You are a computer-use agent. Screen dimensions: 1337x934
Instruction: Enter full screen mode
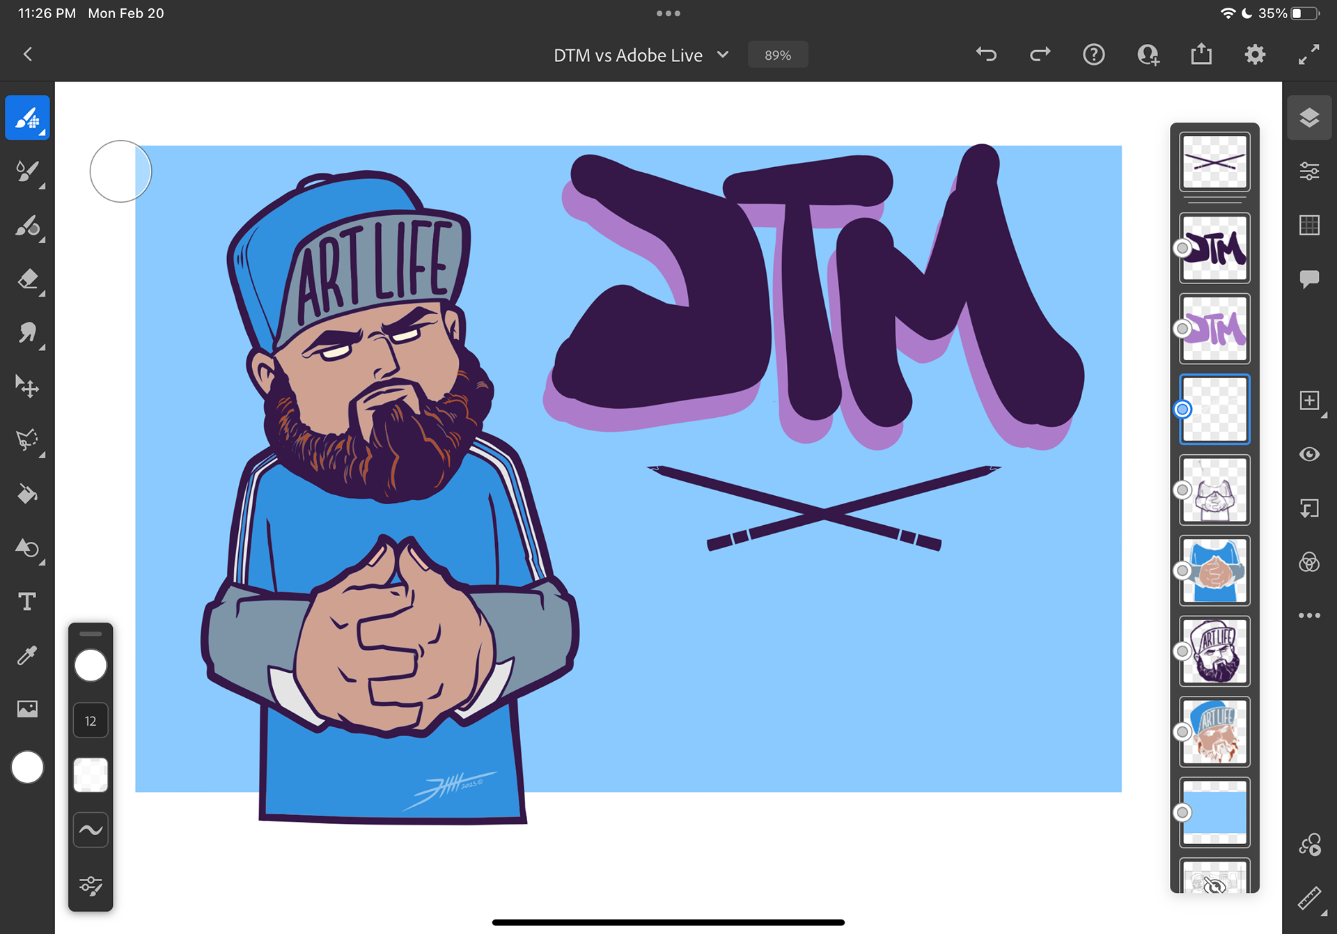pos(1309,54)
